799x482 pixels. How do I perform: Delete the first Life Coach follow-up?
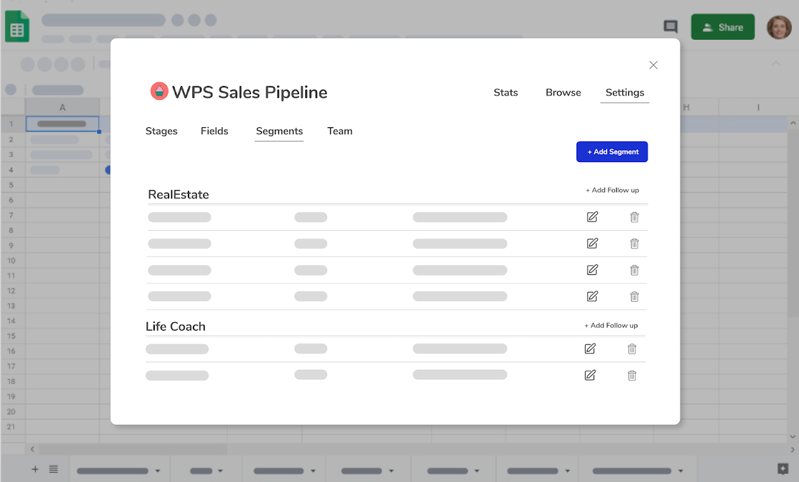(632, 349)
